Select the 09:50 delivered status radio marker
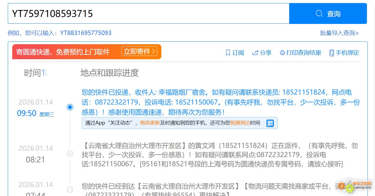 [70, 107]
